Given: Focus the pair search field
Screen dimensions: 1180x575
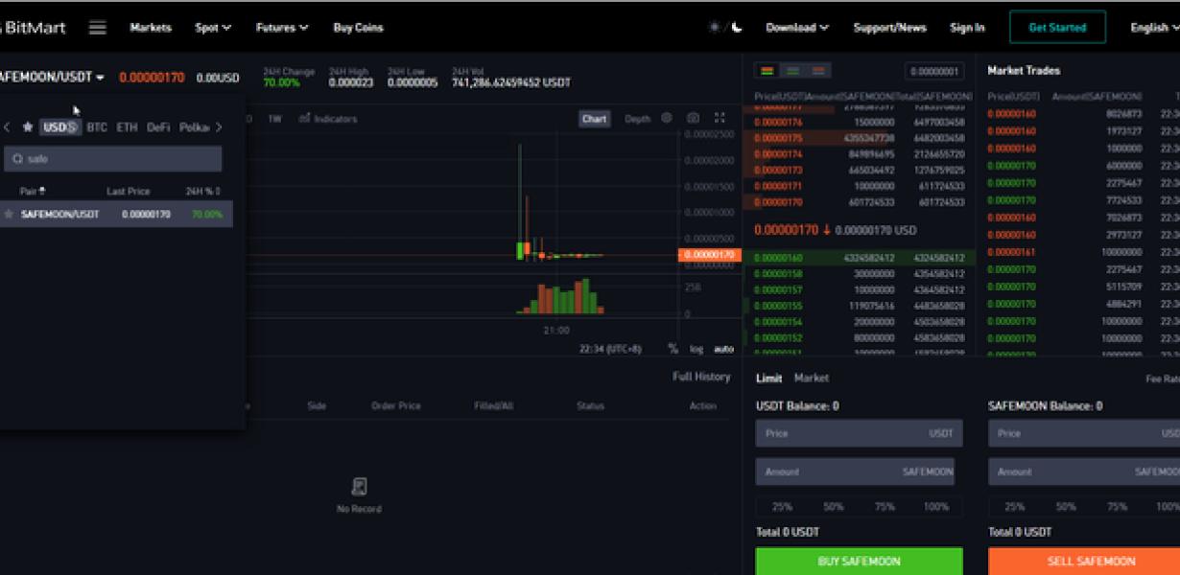Looking at the screenshot, I should (x=113, y=159).
